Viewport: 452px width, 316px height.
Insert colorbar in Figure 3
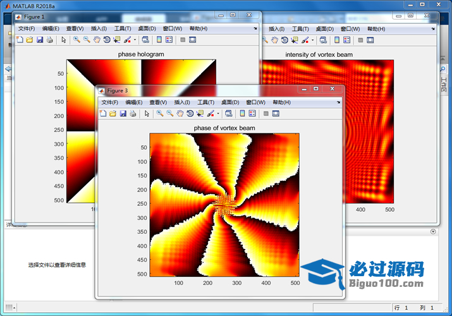click(242, 114)
